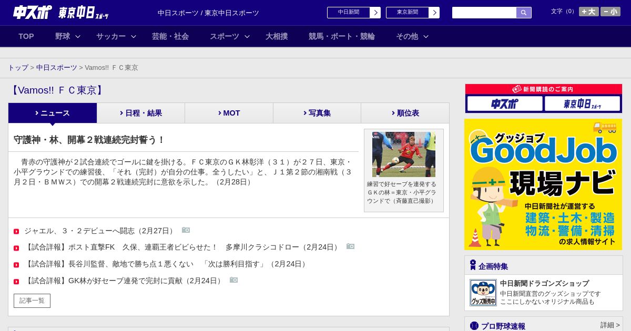Open article 長谷川監督、敵地で勝ち点１悪くない
The image size is (631, 331).
166,264
